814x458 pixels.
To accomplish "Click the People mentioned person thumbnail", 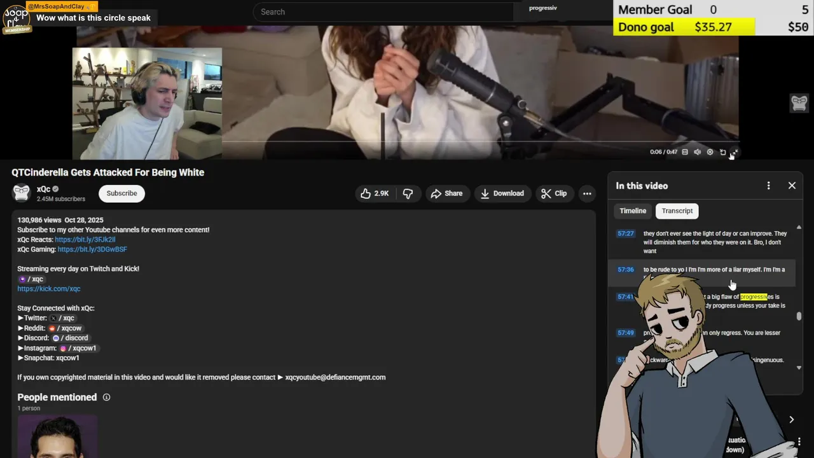I will [x=57, y=436].
